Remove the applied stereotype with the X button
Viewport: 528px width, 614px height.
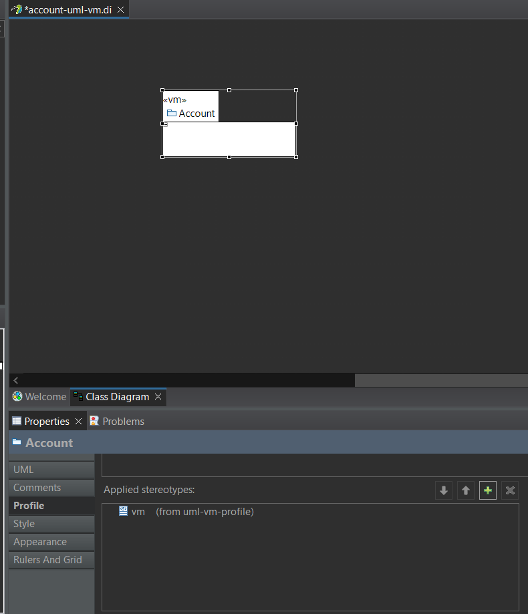(510, 490)
